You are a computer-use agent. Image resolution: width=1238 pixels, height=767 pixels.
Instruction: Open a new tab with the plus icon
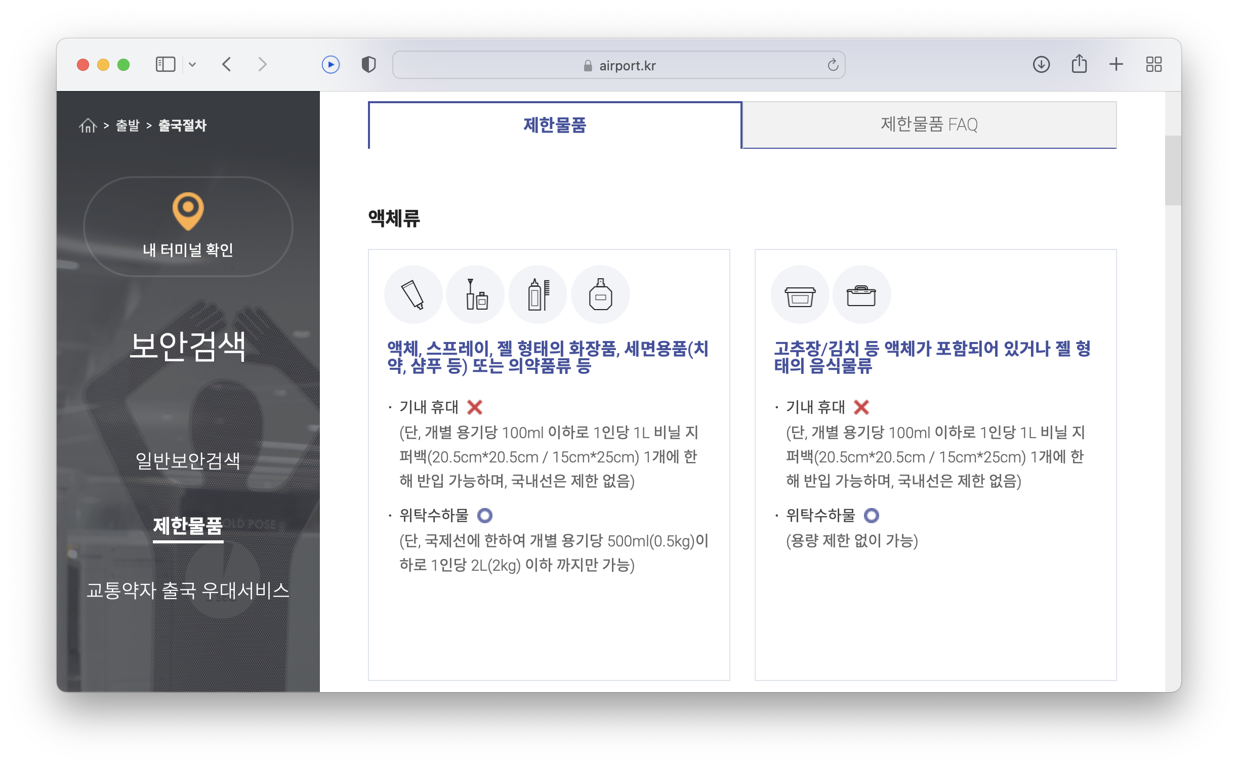click(1116, 65)
